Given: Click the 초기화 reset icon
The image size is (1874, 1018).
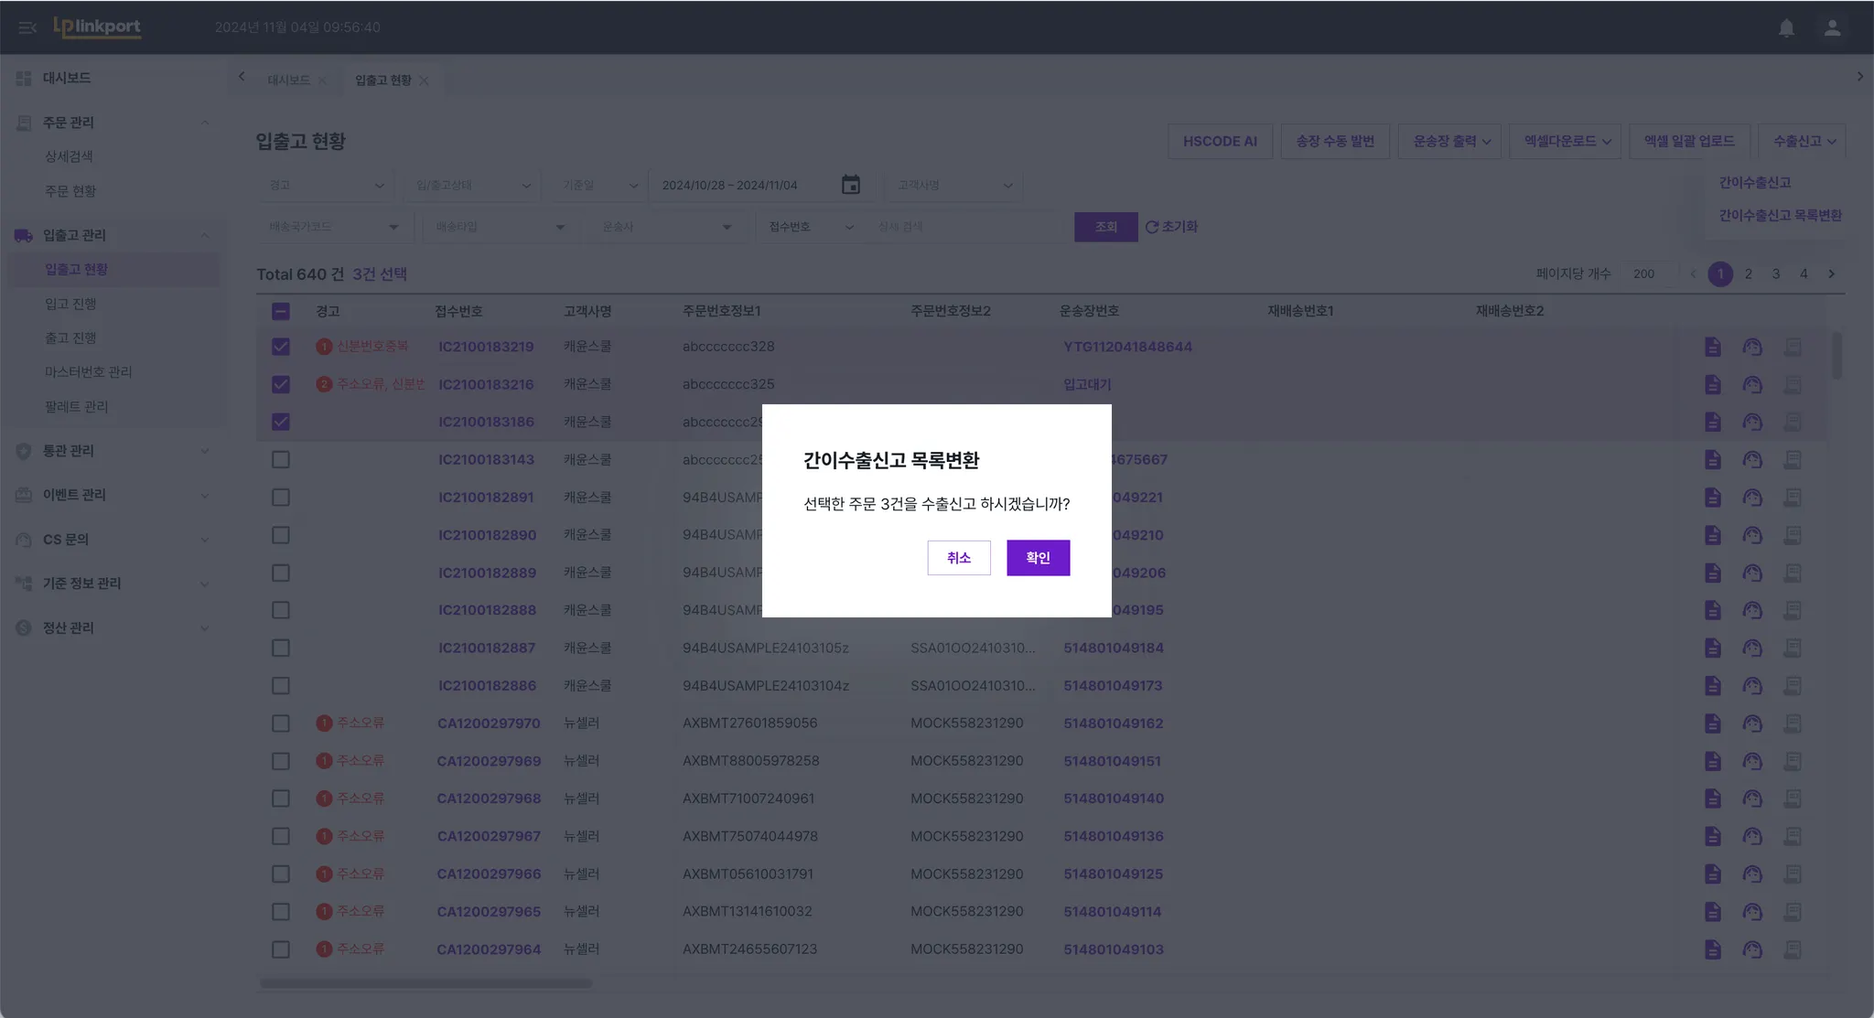Looking at the screenshot, I should 1152,227.
